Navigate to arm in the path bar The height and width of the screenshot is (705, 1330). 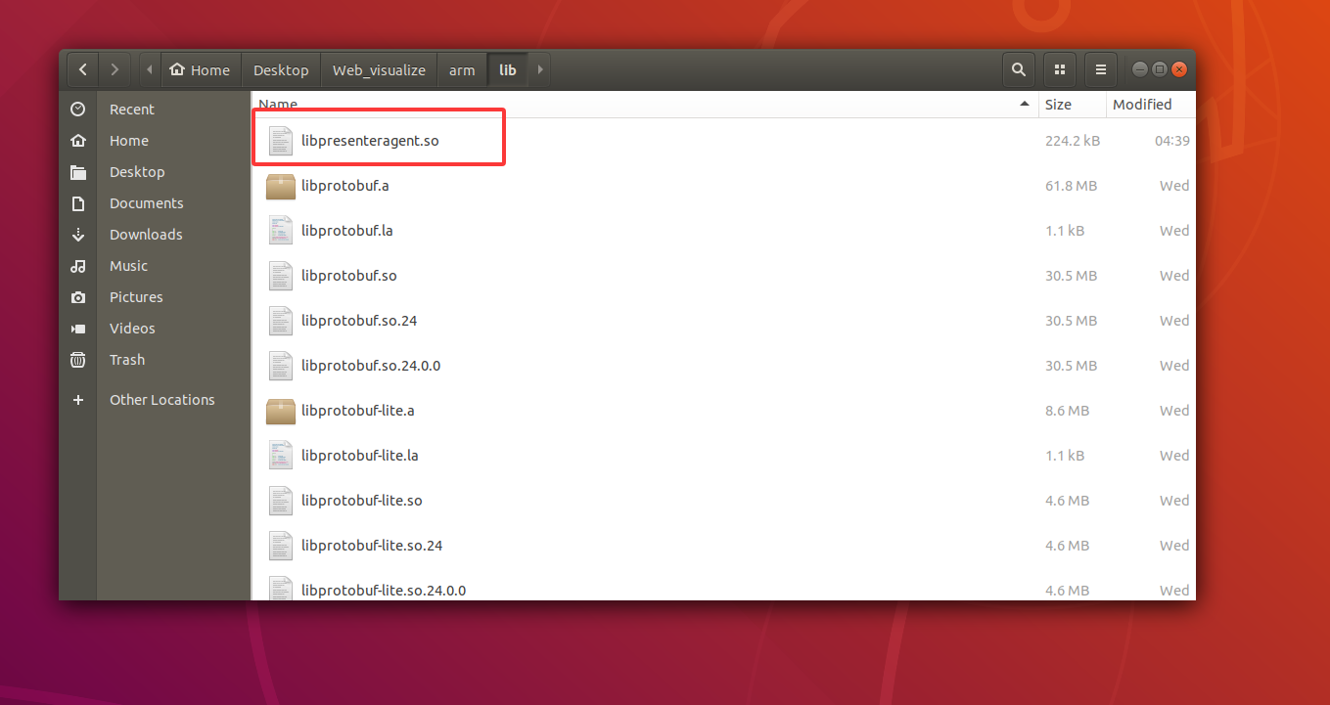tap(462, 69)
